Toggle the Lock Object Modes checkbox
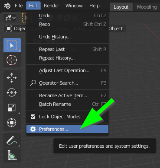160x168 pixels. [33, 117]
